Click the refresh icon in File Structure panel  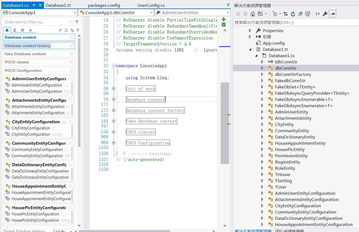[60, 30]
